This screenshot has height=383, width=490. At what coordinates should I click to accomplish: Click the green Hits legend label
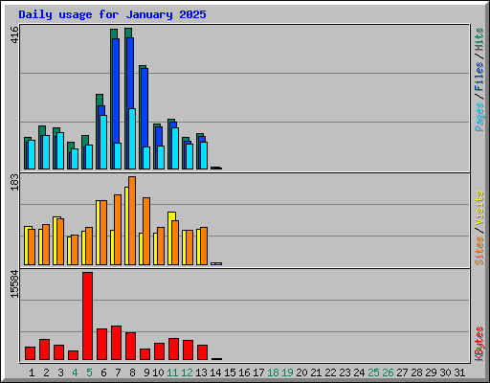pyautogui.click(x=479, y=39)
